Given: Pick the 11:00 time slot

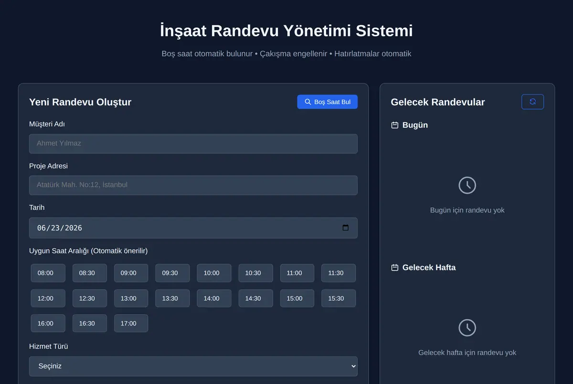Looking at the screenshot, I should 297,273.
